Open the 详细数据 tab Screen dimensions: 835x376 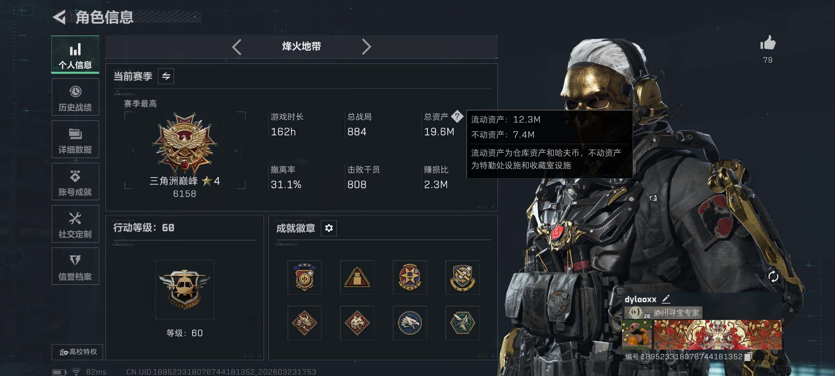pos(75,139)
